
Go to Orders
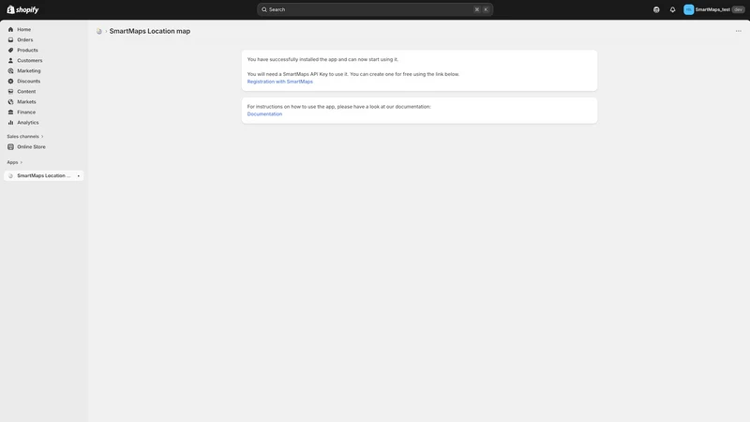[x=25, y=39]
